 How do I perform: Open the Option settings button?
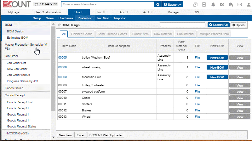pos(238,25)
